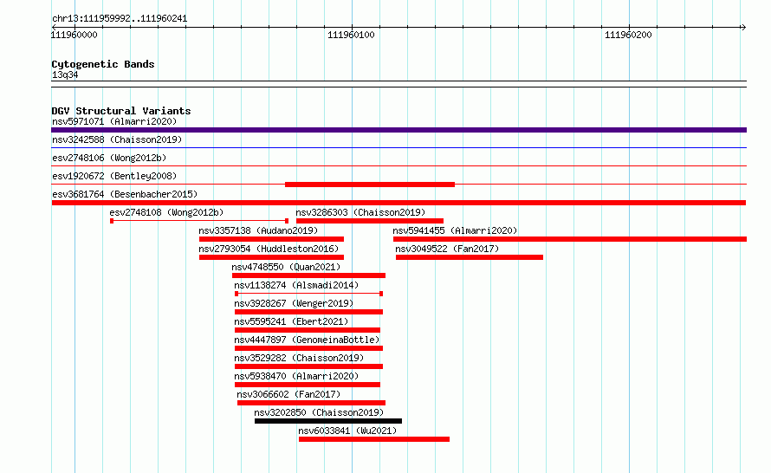This screenshot has height=473, width=771.
Task: Click the nsv3049522 red variant bar
Action: (470, 257)
